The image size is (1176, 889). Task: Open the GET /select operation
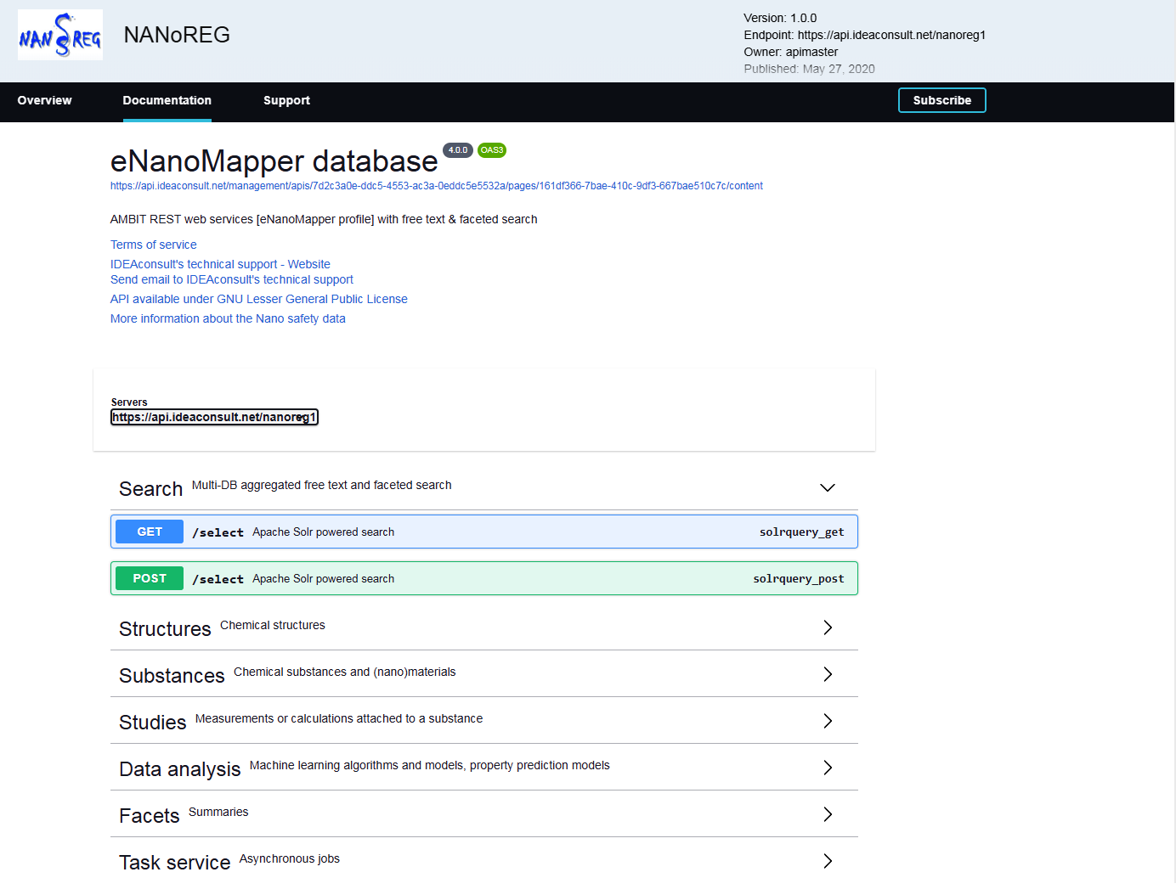coord(483,532)
